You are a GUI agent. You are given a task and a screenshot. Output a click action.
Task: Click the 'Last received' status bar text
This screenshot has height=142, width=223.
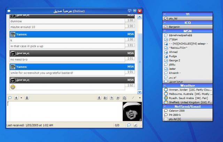click(x=30, y=125)
